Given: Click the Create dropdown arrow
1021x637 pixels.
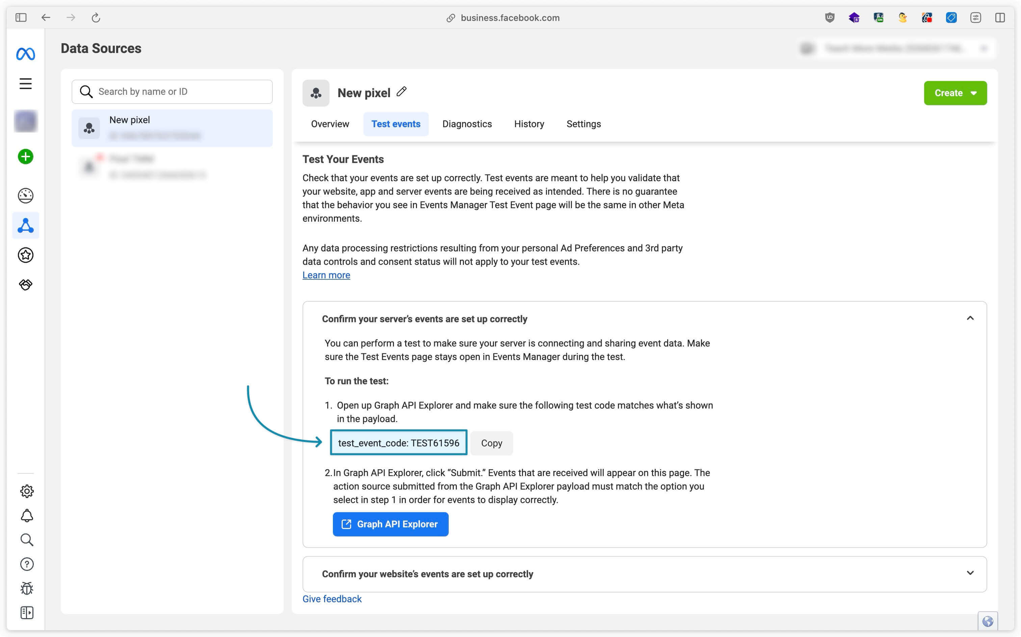Looking at the screenshot, I should click(x=973, y=92).
